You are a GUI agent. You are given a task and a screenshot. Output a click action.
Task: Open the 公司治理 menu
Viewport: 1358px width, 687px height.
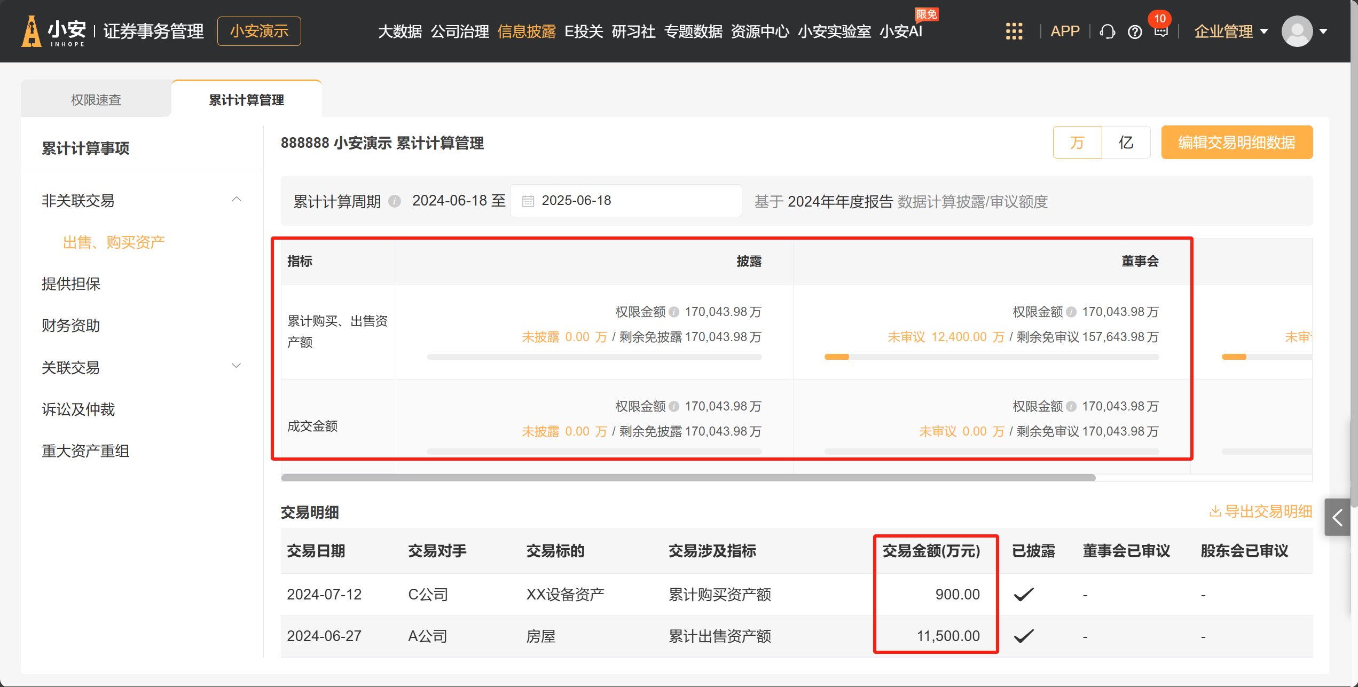click(459, 31)
